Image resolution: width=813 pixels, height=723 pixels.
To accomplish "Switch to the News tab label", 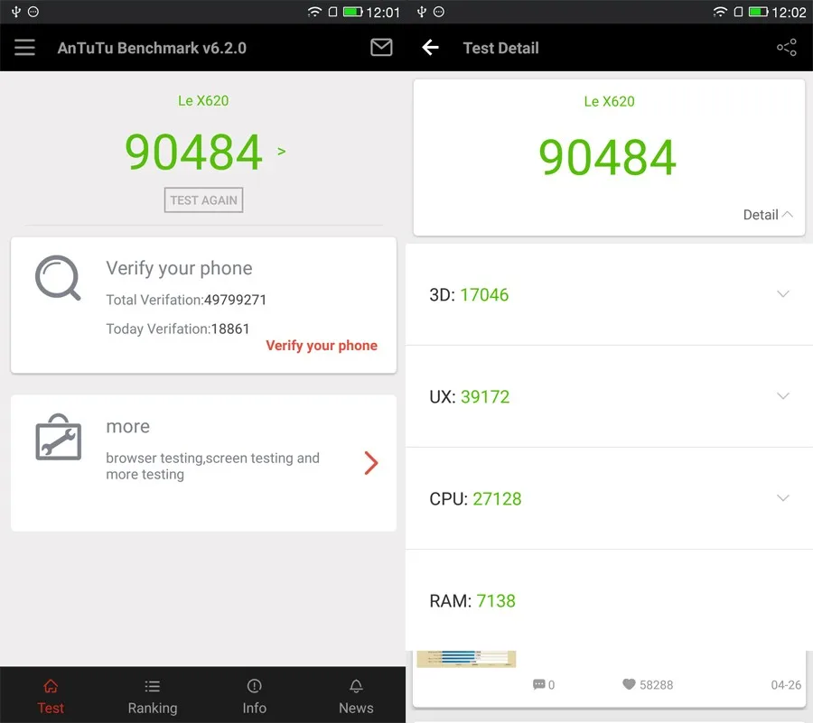I will pyautogui.click(x=356, y=708).
